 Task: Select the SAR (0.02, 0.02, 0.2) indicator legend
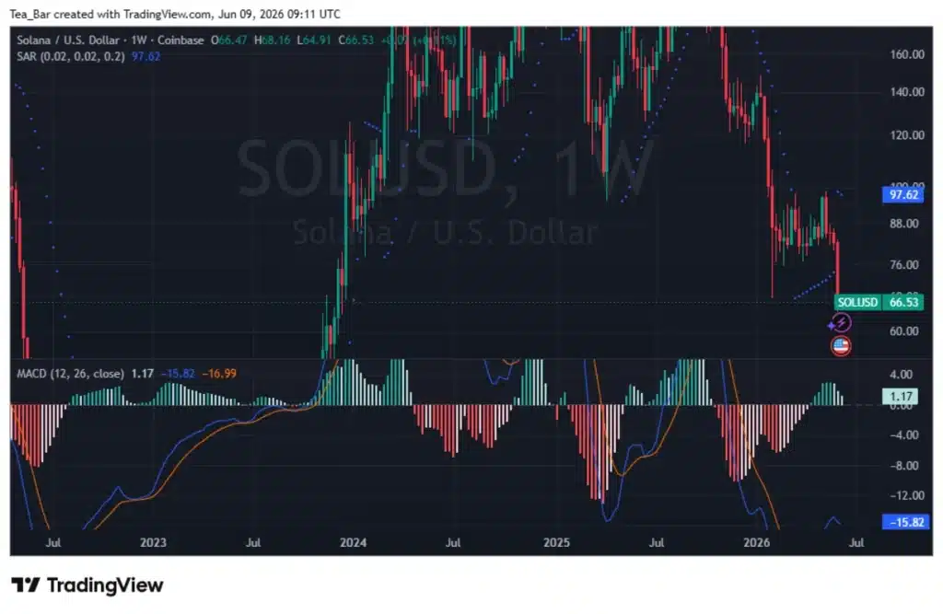click(71, 56)
